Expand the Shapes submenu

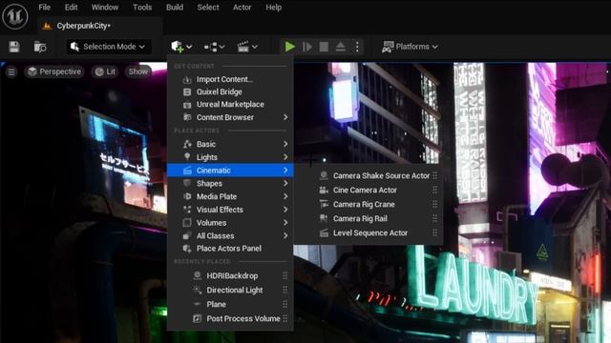pyautogui.click(x=230, y=183)
